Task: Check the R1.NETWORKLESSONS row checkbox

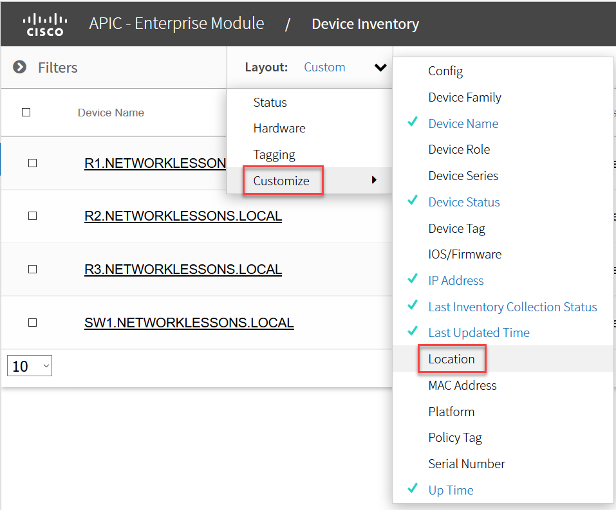Action: tap(33, 163)
